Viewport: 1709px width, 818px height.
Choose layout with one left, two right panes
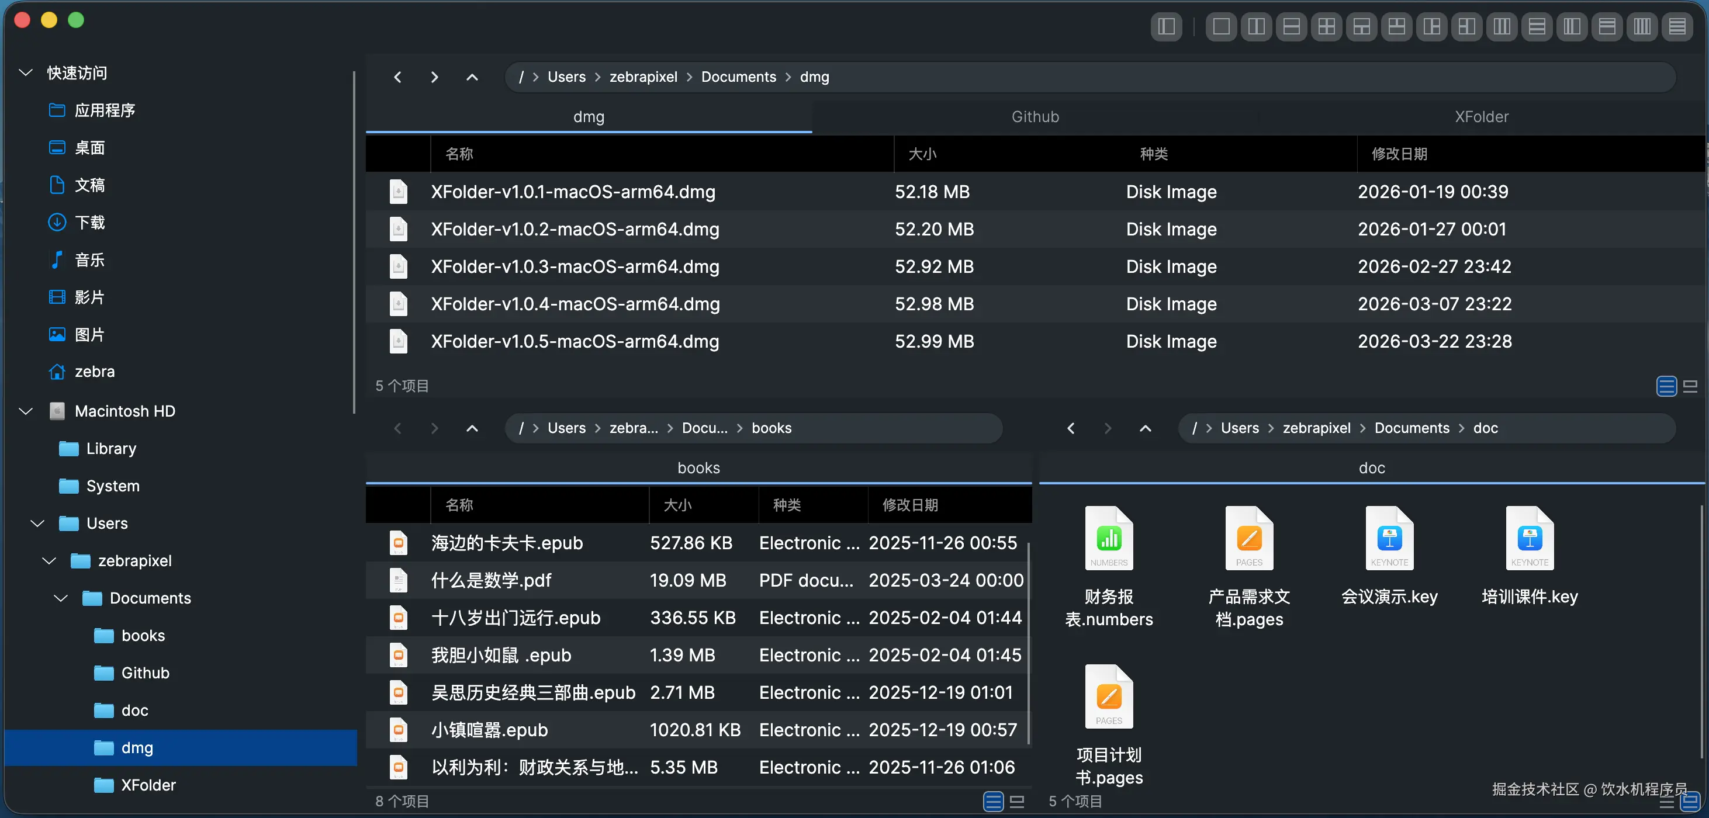click(x=1432, y=26)
